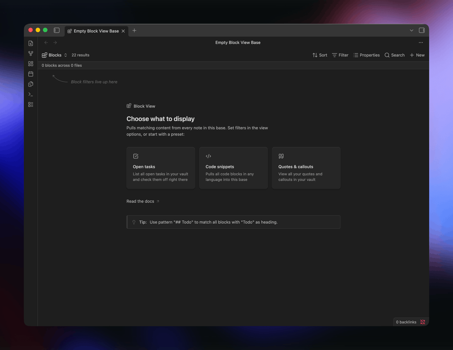Toggle the left sidebar
The image size is (453, 350).
click(57, 30)
